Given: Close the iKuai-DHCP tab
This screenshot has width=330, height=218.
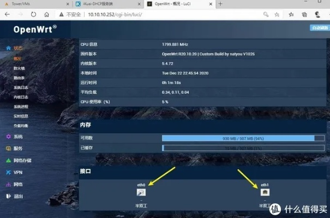Looking at the screenshot, I should (x=139, y=4).
